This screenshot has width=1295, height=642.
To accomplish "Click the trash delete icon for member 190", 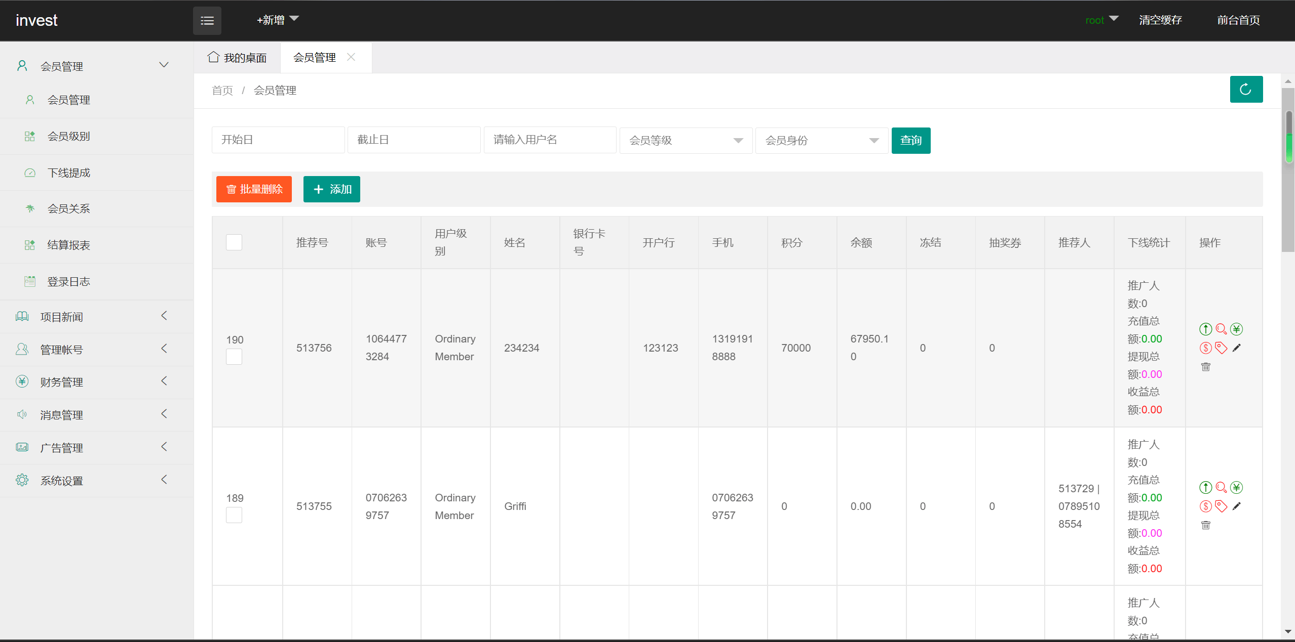I will pos(1205,367).
